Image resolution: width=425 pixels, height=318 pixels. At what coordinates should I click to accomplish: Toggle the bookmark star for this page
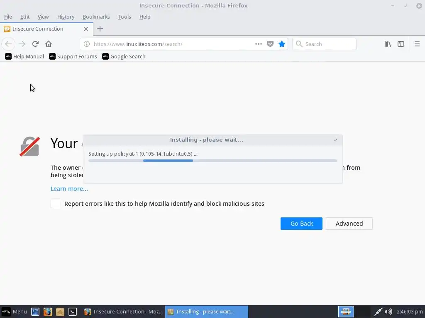click(x=282, y=44)
